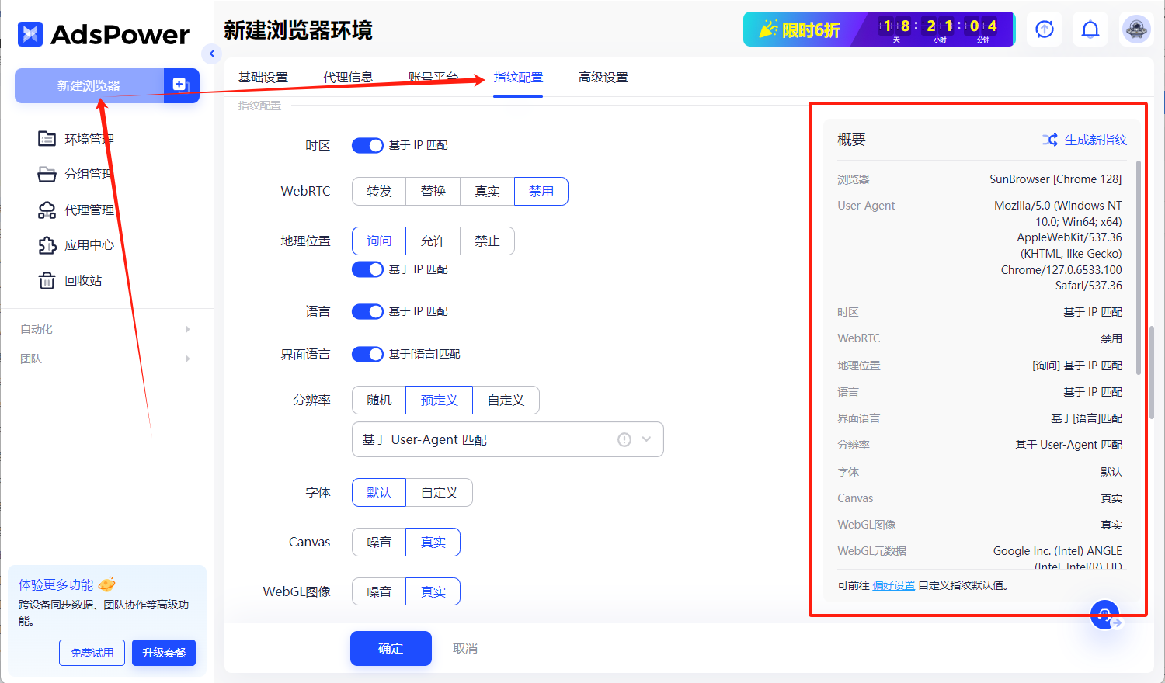Toggle 地理位置 基于IP匹配 off

[x=367, y=269]
